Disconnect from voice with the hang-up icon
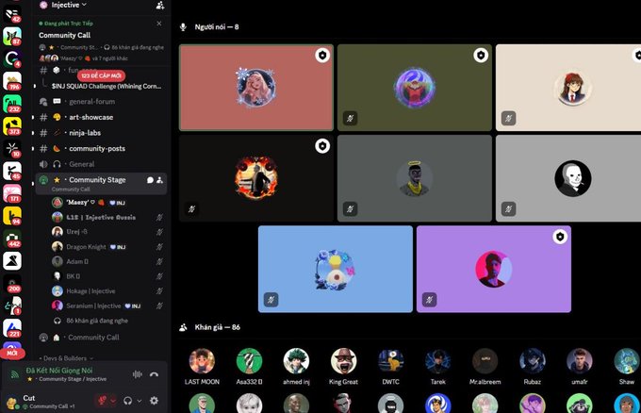This screenshot has height=413, width=641. (154, 374)
